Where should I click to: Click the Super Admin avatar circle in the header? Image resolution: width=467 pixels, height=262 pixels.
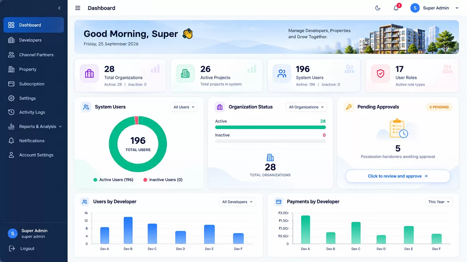point(415,8)
